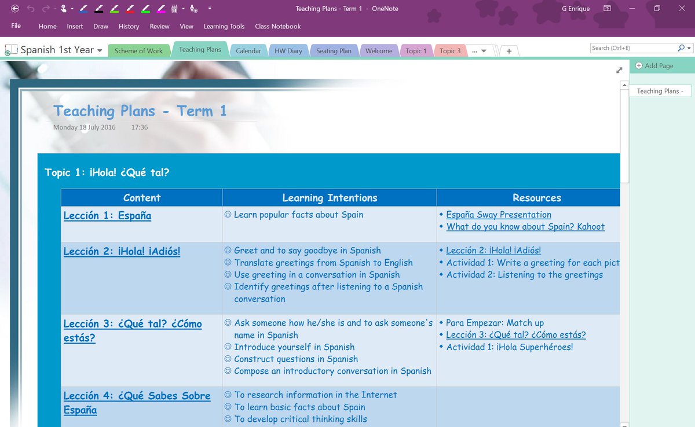Click 'Learn popular facts about Spain' text
The image size is (695, 427).
299,215
